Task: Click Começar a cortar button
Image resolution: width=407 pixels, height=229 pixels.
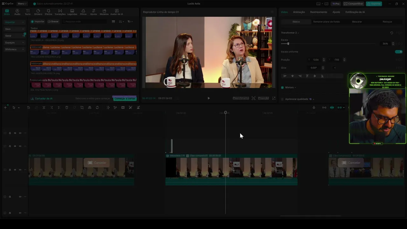Action: point(125,99)
